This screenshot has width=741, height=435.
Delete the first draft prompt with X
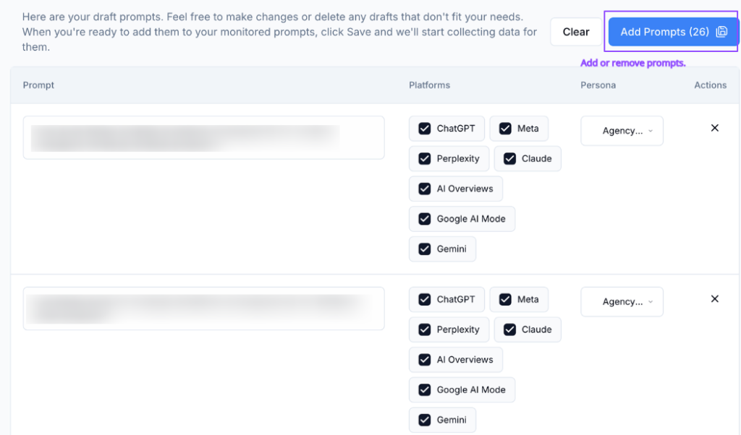click(714, 128)
